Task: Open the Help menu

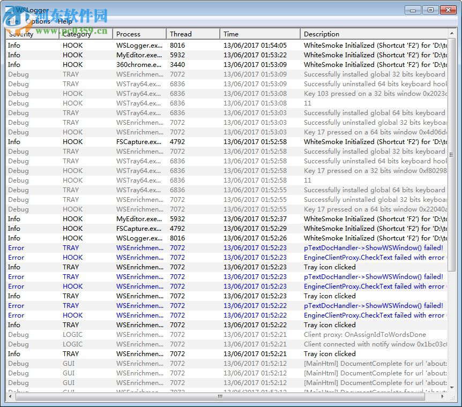Action: [65, 21]
